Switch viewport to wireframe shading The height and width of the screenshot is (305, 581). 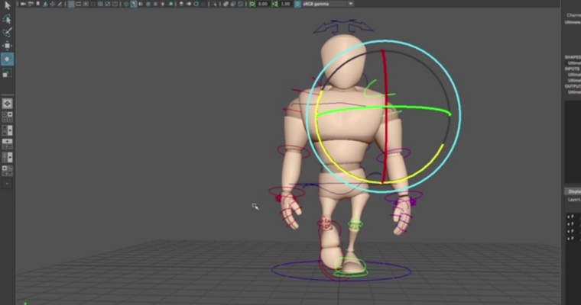pyautogui.click(x=126, y=4)
